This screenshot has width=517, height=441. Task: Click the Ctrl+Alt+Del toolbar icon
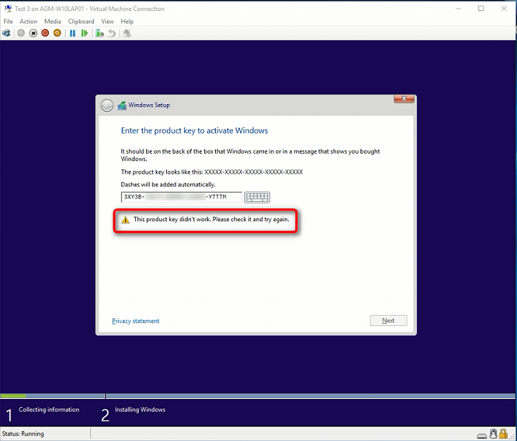6,33
